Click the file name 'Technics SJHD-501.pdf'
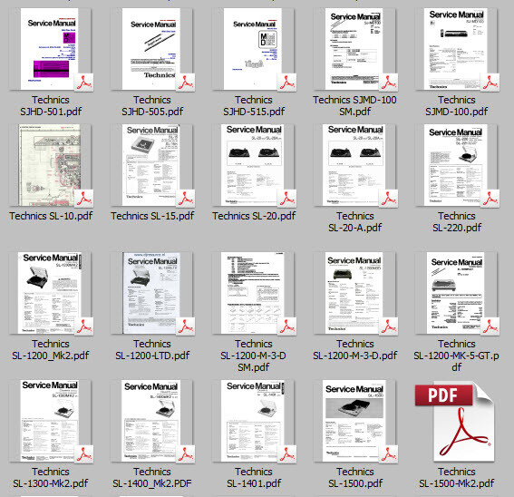 (x=51, y=105)
